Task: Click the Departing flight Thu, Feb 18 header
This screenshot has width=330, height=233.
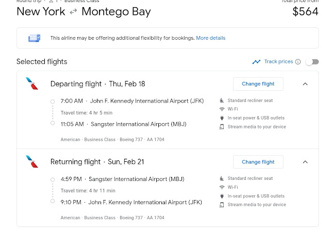Action: [97, 84]
